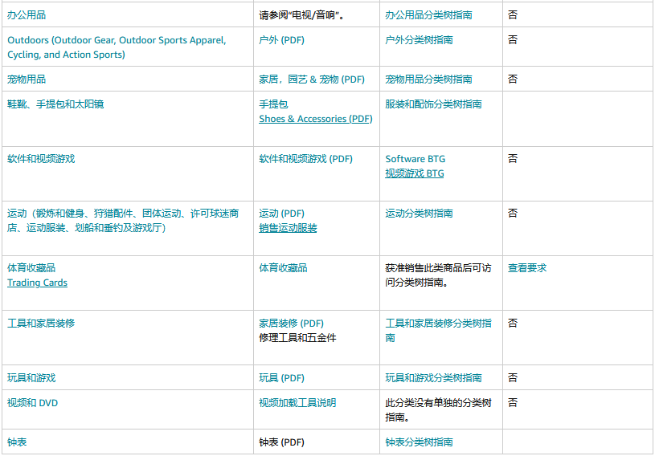
Task: Open 家居装修 (PDF) link
Action: point(291,324)
